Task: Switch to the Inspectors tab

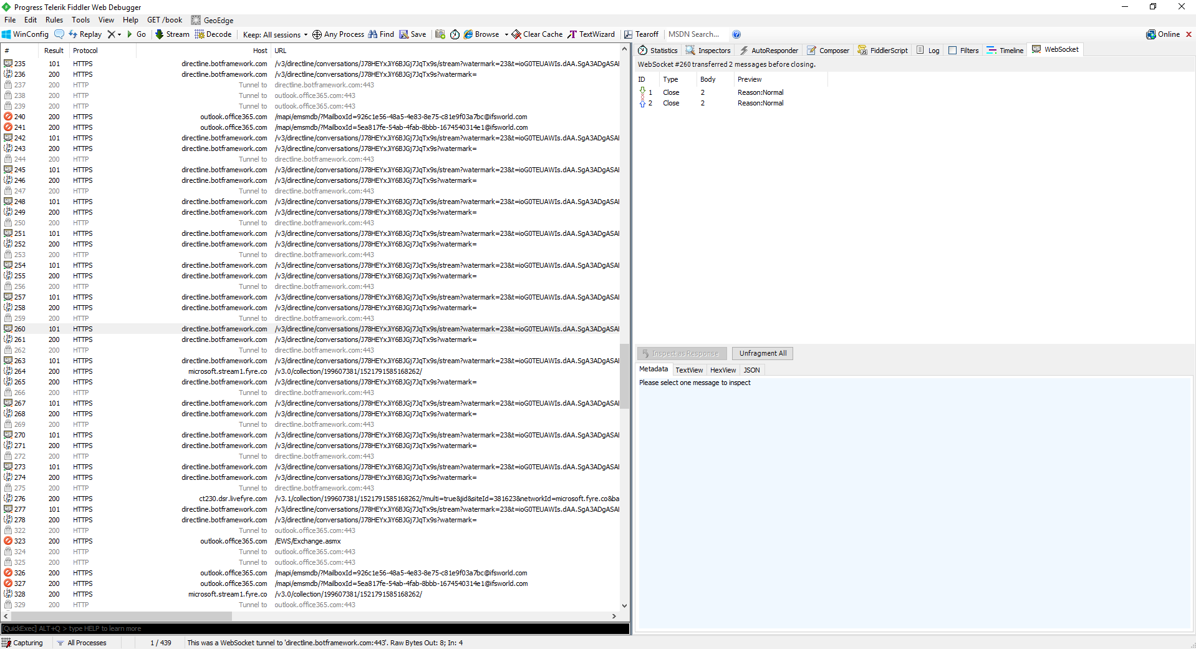Action: pos(708,50)
